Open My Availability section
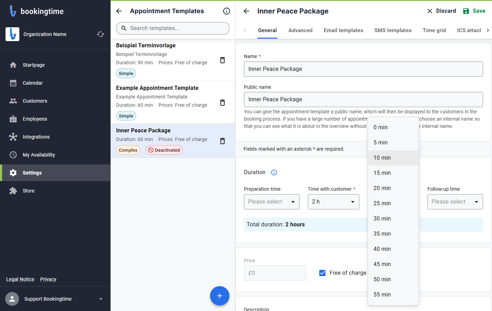This screenshot has width=492, height=311. point(55,155)
